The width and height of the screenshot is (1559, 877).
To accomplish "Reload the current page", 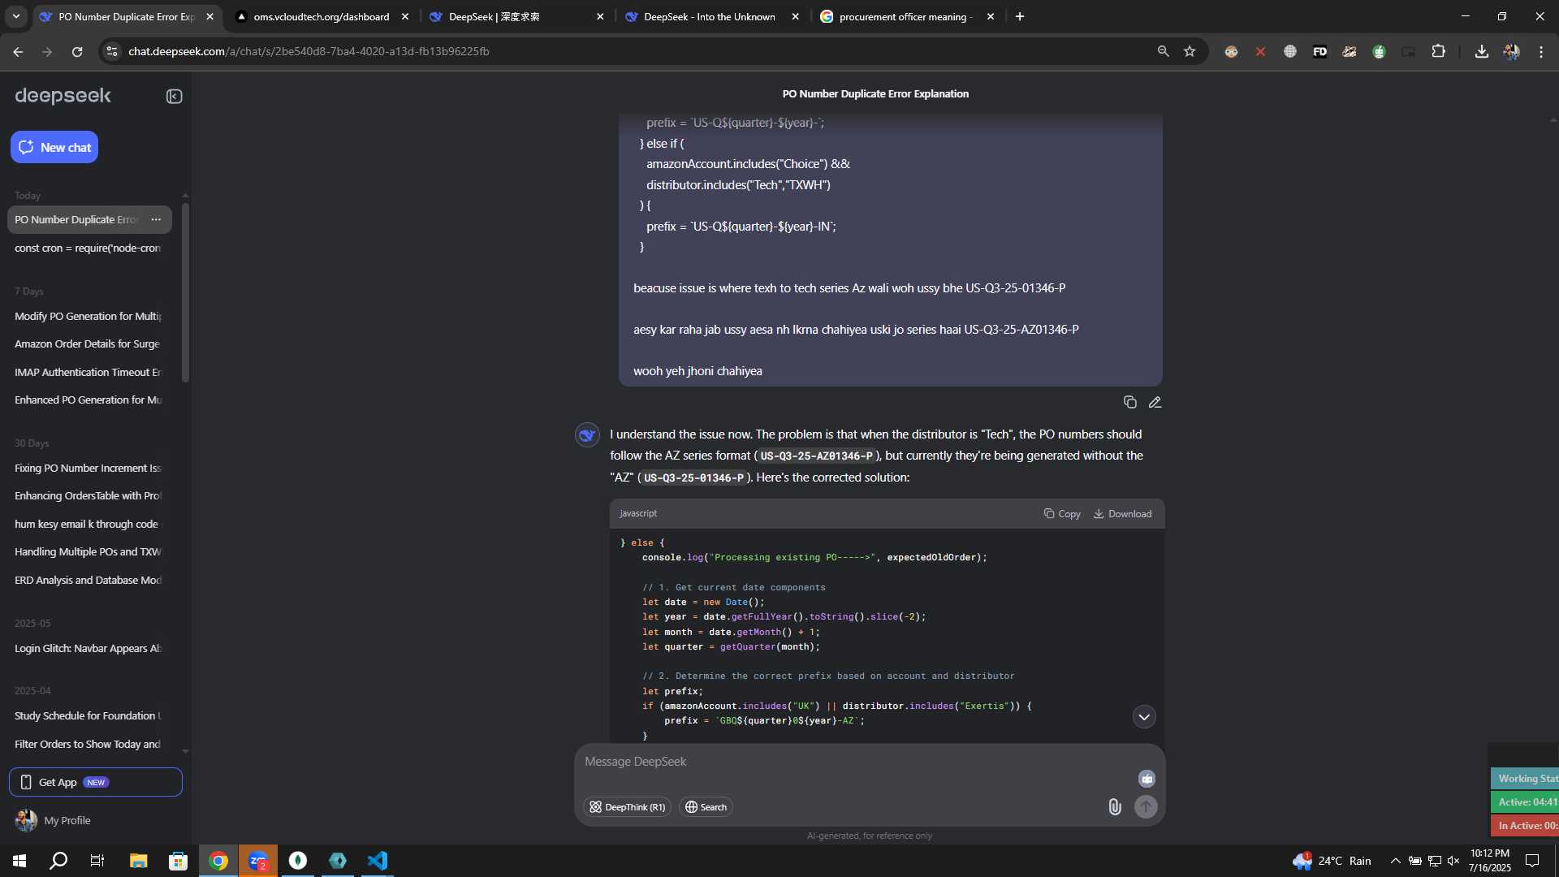I will [x=77, y=51].
